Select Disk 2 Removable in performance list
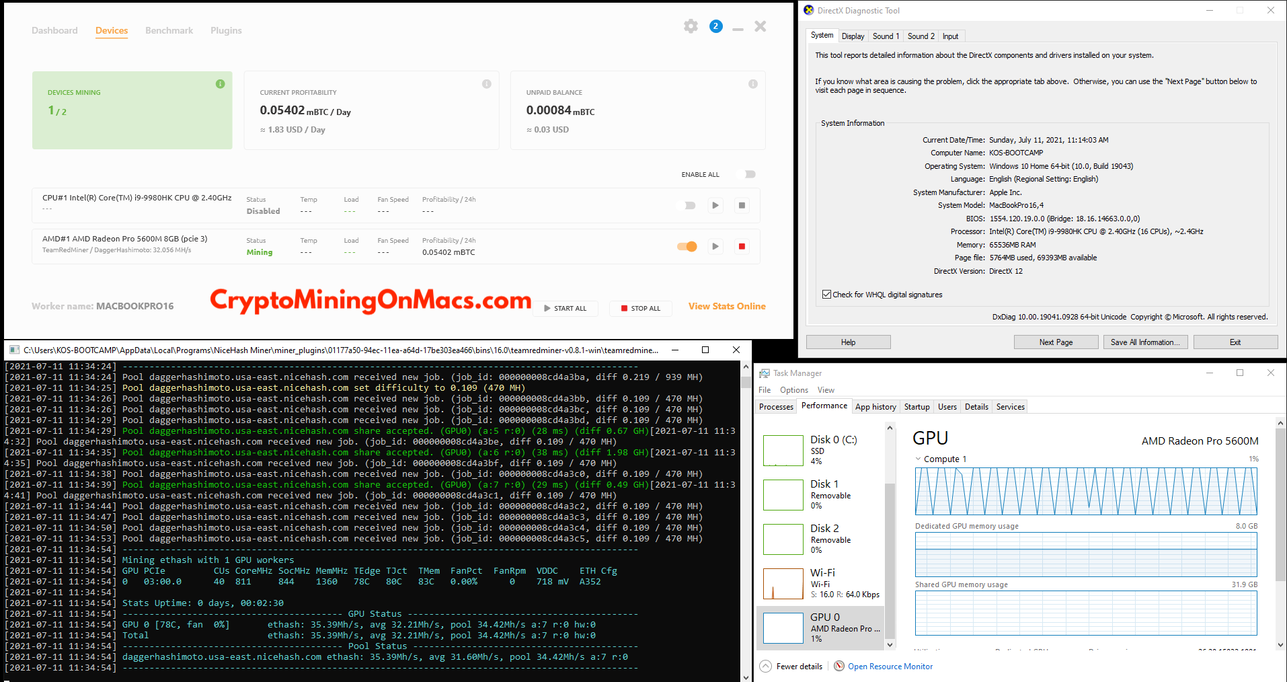 coord(820,539)
